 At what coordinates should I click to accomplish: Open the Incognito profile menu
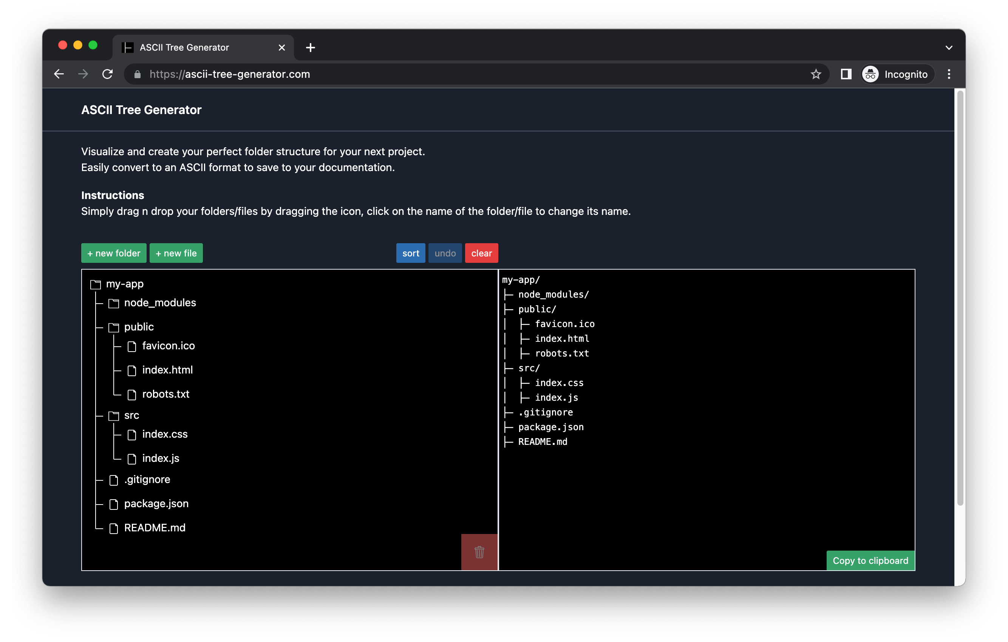click(x=897, y=74)
